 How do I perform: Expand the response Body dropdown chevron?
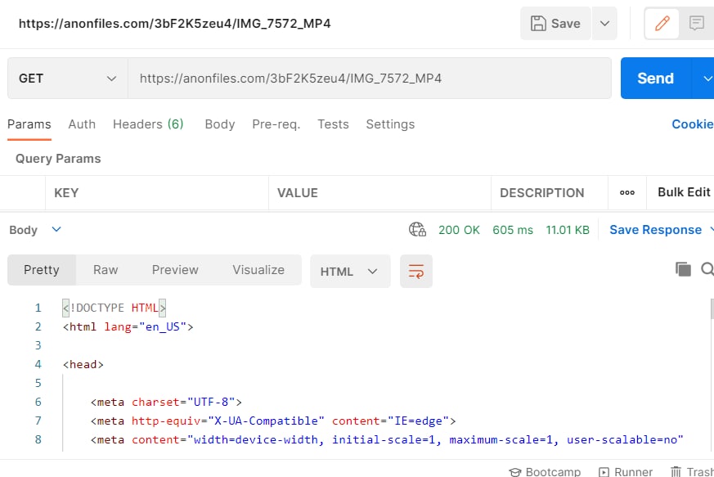[56, 229]
